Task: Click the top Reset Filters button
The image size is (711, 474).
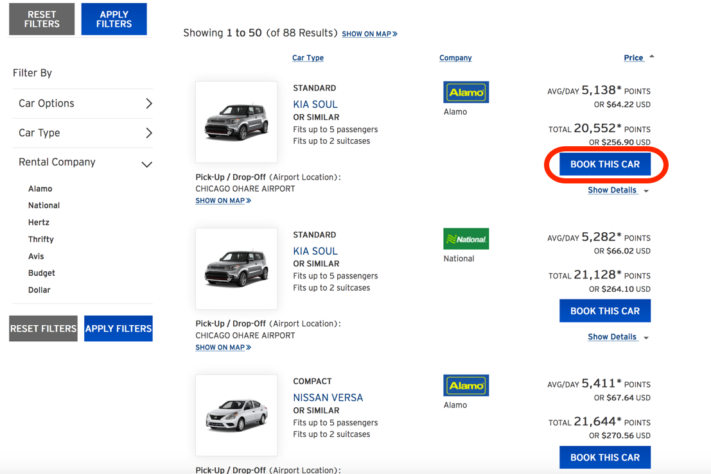Action: click(42, 19)
